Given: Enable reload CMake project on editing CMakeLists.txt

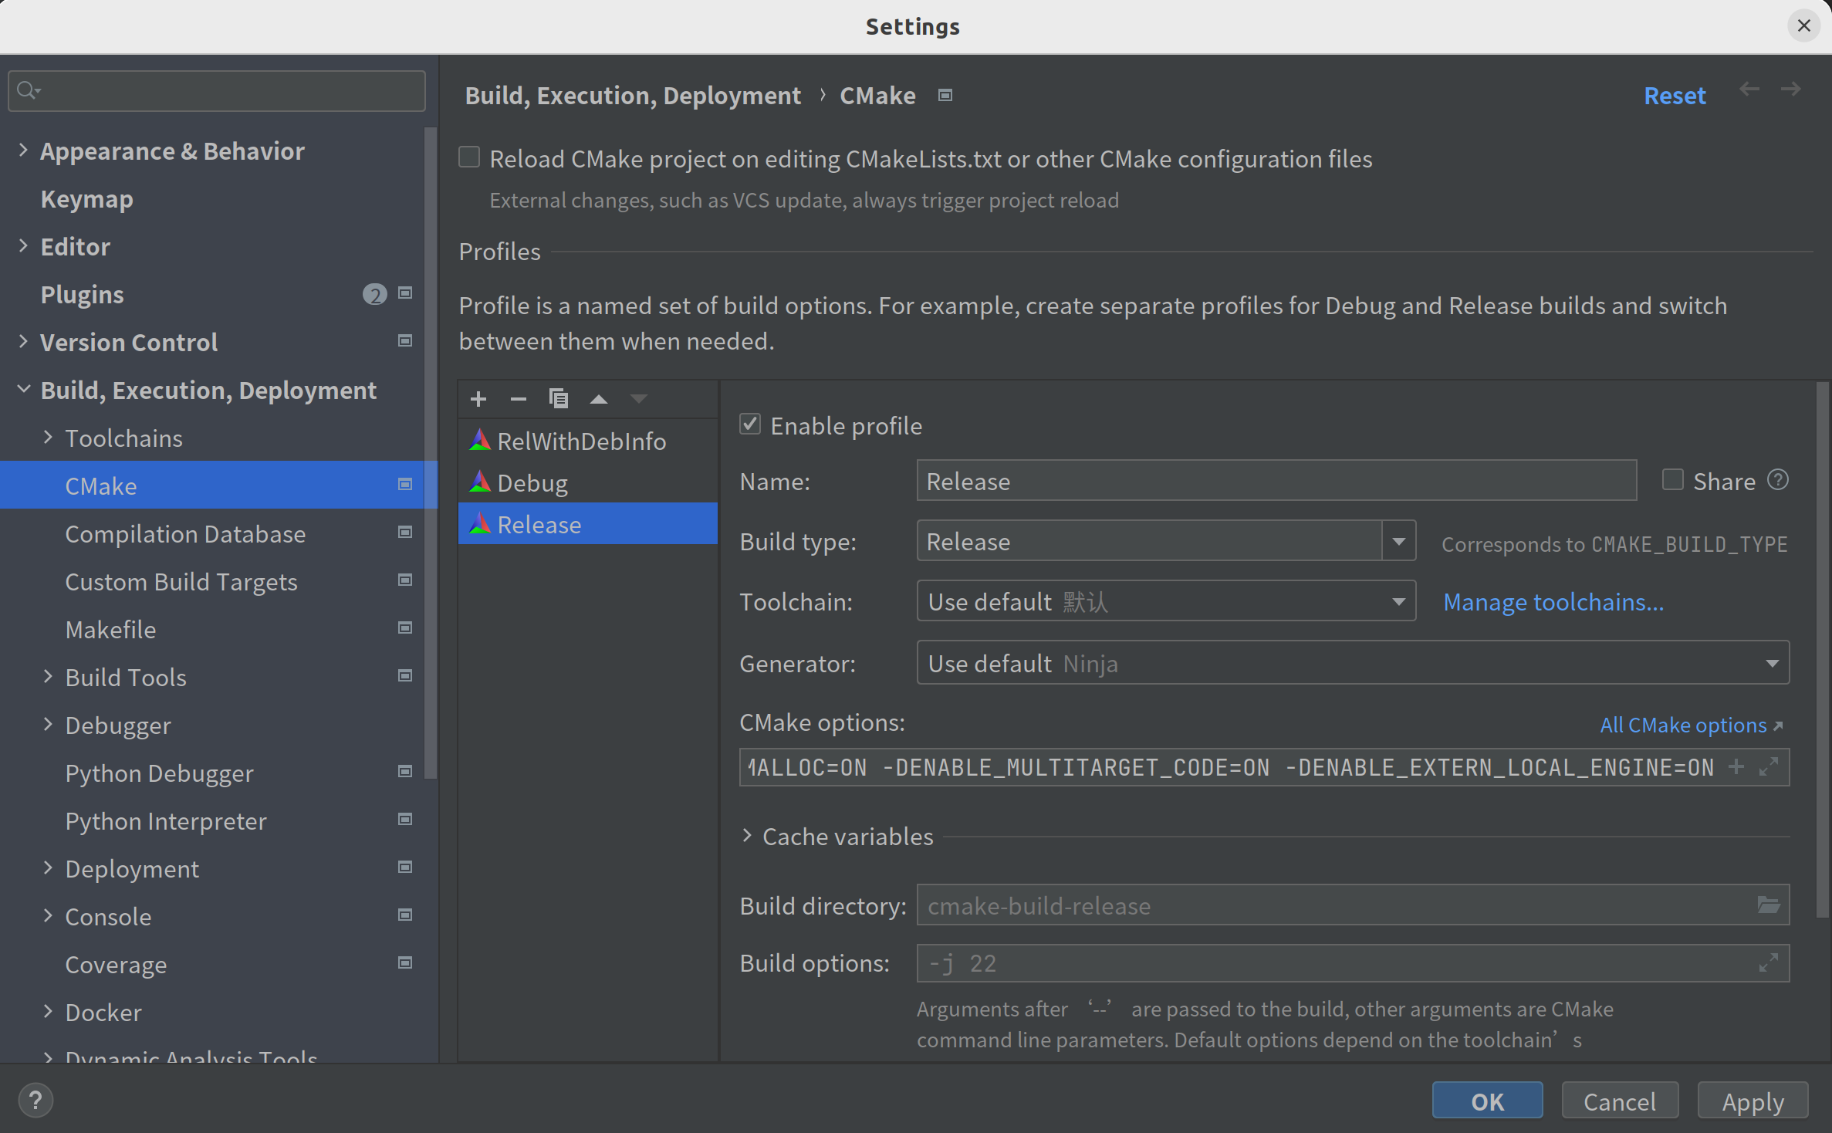Looking at the screenshot, I should tap(469, 156).
